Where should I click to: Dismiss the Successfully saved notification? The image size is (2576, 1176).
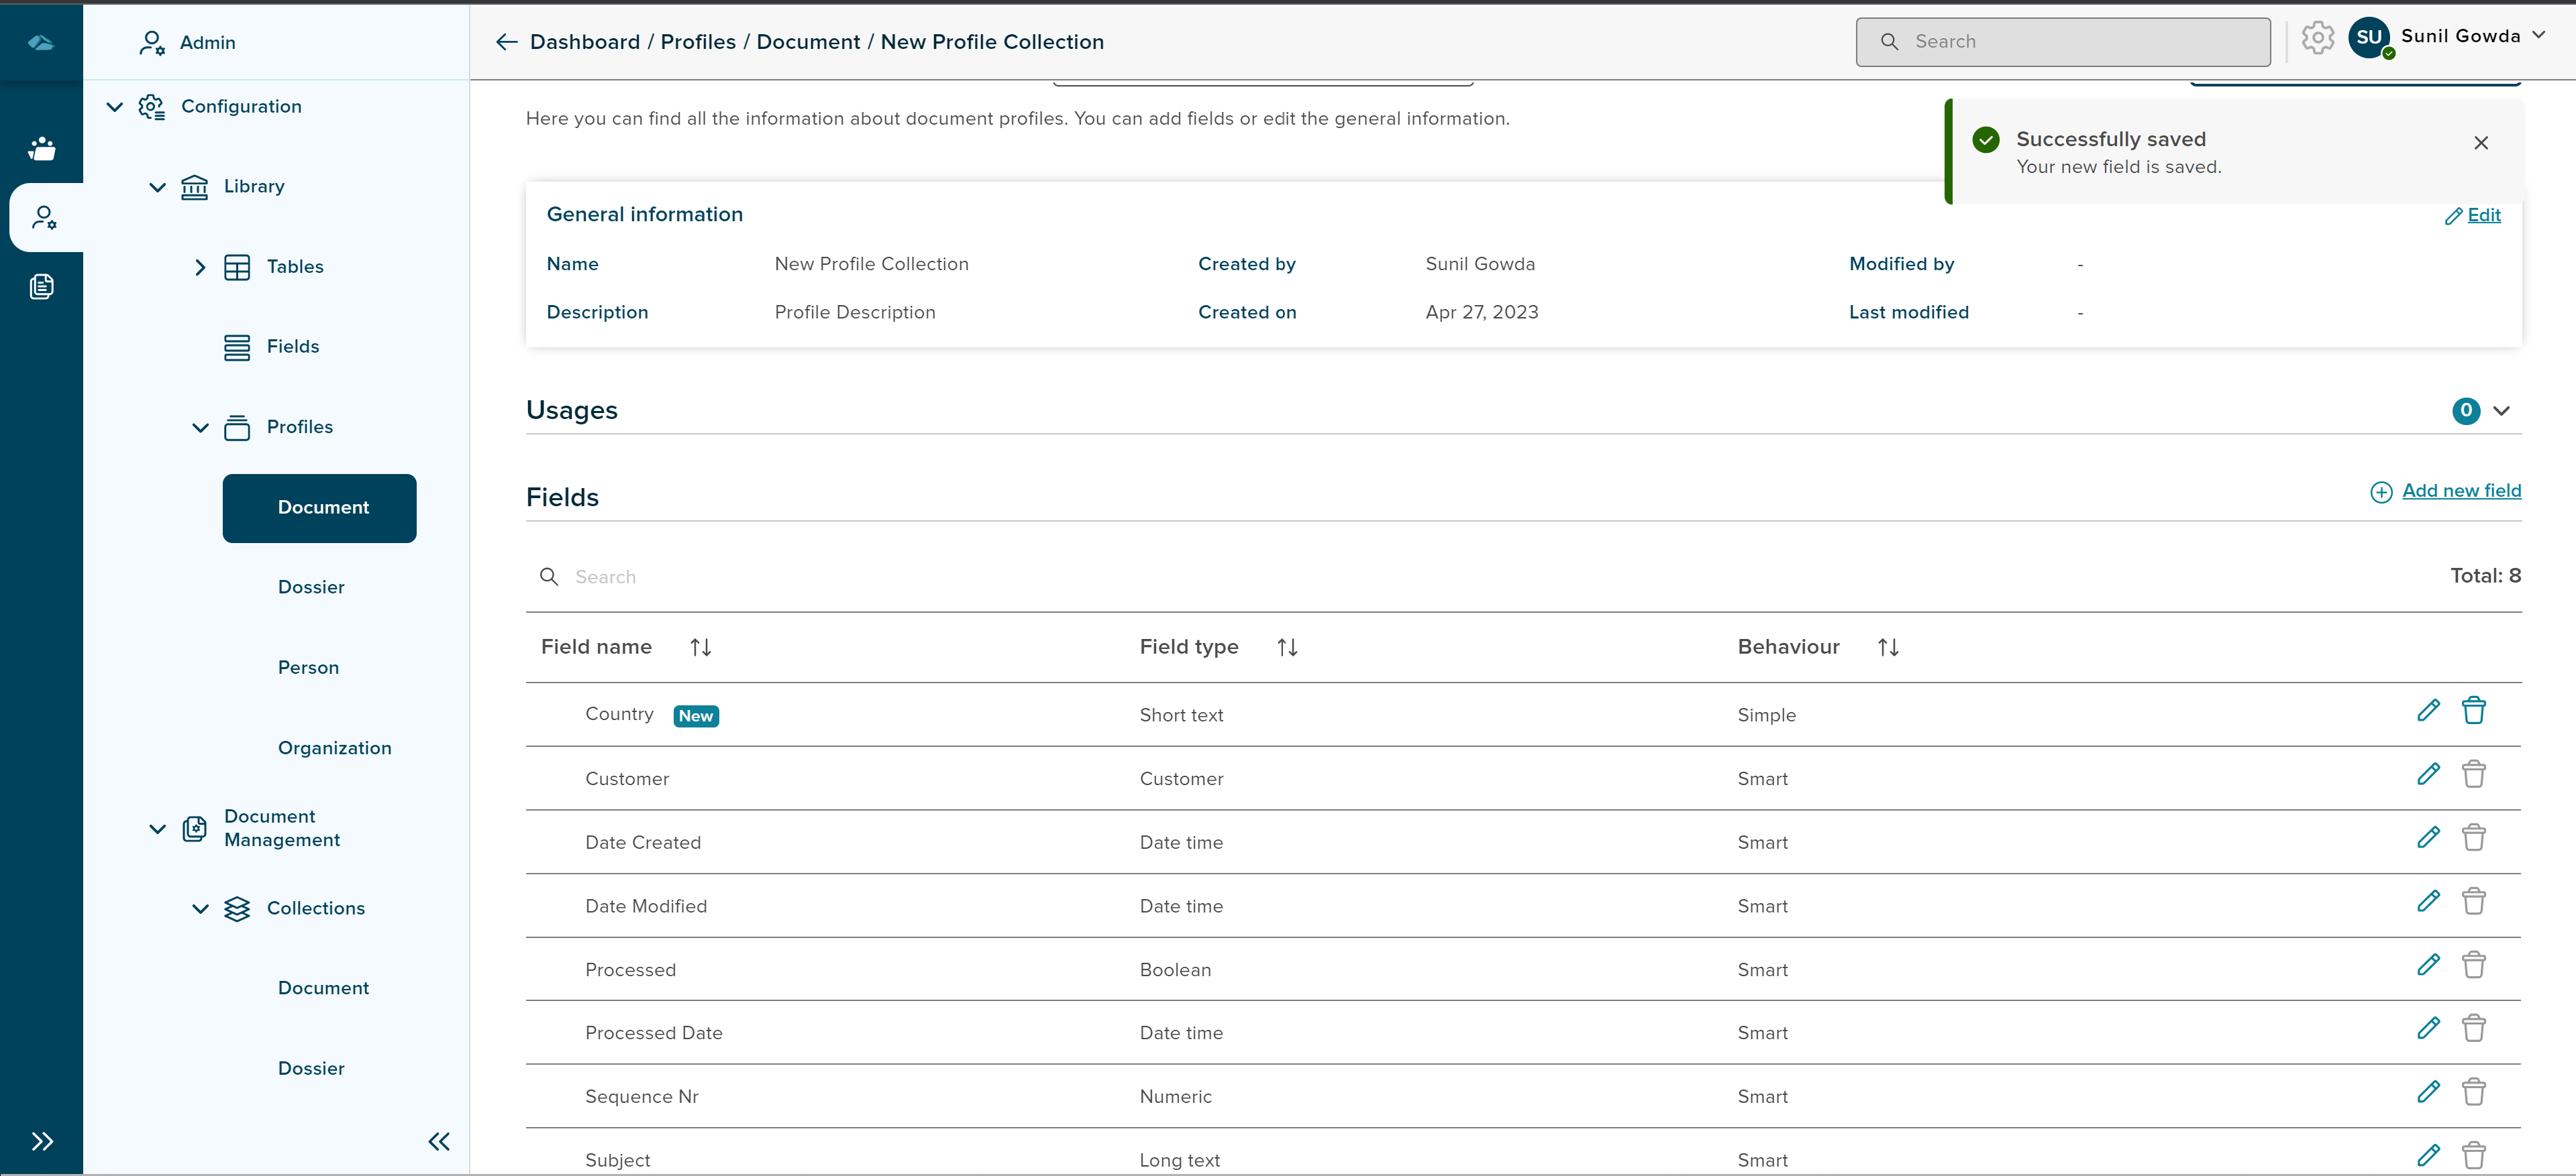[x=2480, y=143]
